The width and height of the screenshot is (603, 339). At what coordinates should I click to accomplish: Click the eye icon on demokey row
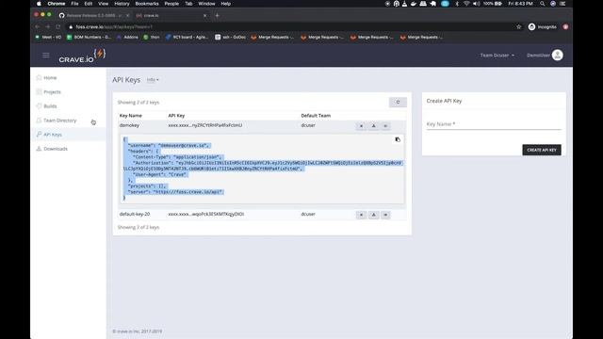coord(385,125)
